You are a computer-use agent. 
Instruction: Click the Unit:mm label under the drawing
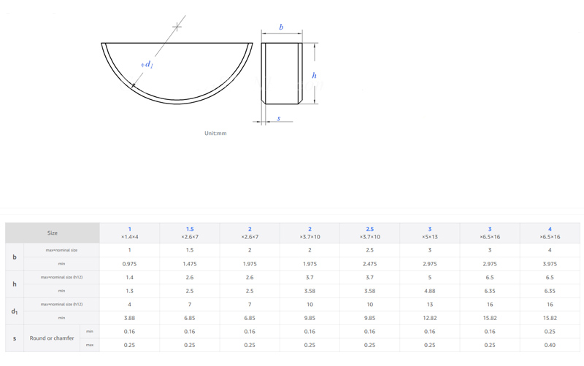[x=215, y=133]
